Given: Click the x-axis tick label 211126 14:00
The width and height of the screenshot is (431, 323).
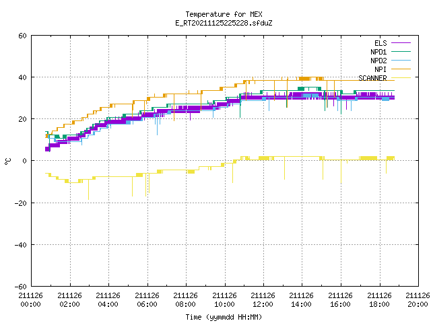Looking at the screenshot, I should click(x=302, y=300).
